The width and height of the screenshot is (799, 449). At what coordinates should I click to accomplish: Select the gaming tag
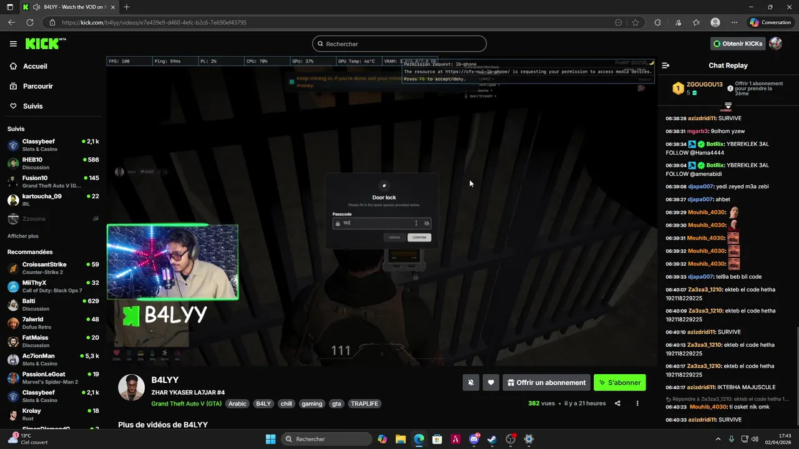tap(311, 403)
